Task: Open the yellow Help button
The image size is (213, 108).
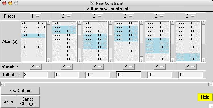Action: [205, 97]
